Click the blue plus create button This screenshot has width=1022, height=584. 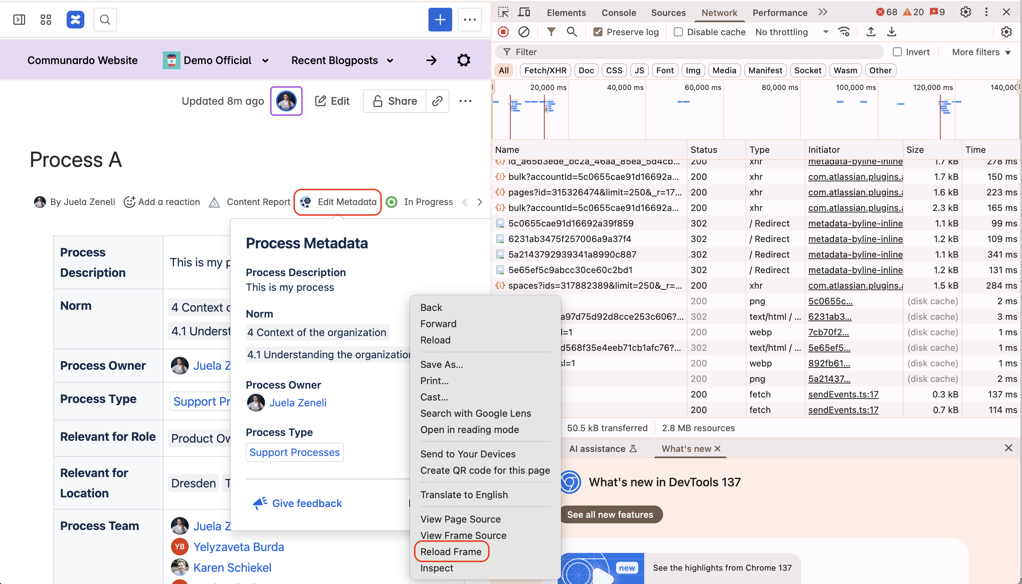(x=440, y=19)
